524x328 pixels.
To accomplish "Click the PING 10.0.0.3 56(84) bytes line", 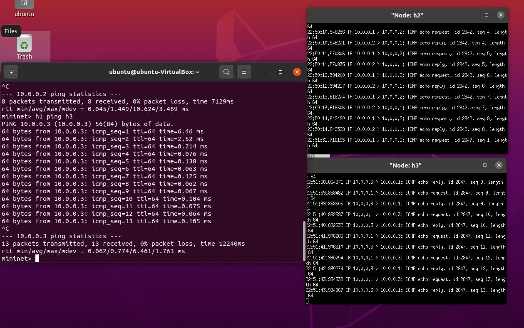I will (88, 124).
